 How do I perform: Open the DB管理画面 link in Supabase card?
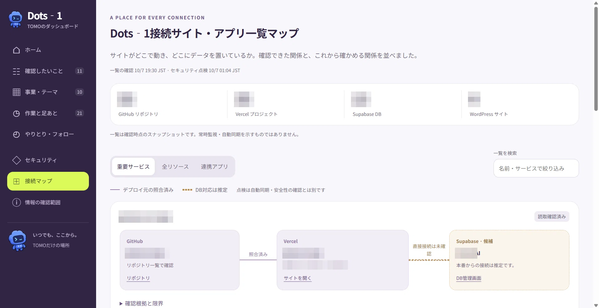[x=469, y=278]
